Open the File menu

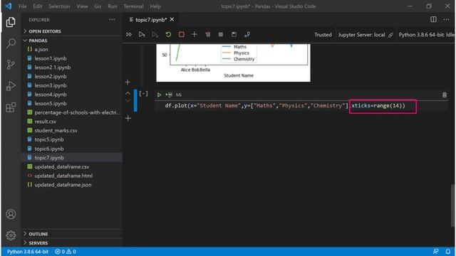[22, 6]
